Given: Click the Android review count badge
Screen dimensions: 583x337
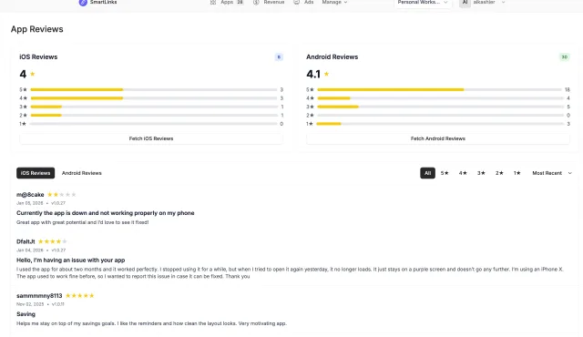Looking at the screenshot, I should tap(565, 56).
